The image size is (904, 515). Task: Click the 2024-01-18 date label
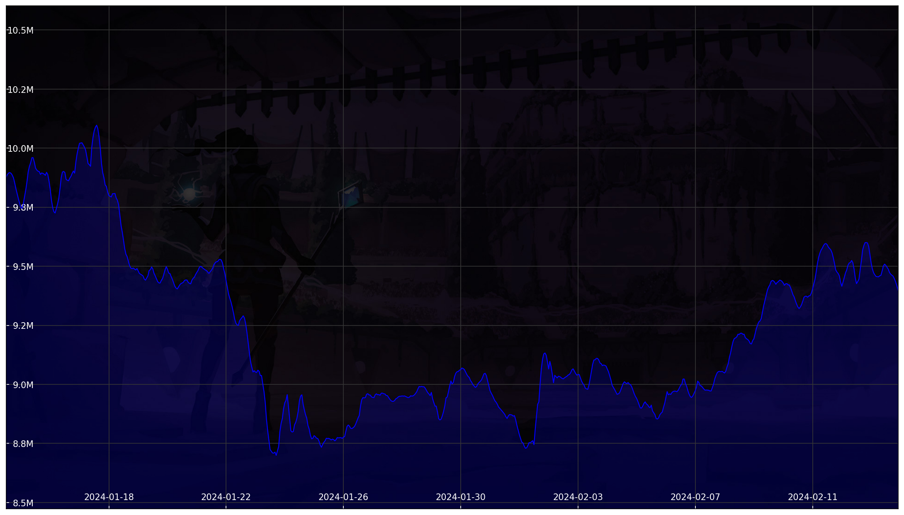click(109, 497)
